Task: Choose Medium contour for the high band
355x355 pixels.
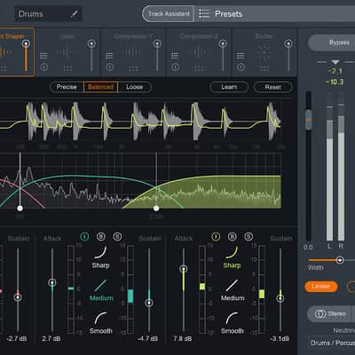Action: coord(233,290)
